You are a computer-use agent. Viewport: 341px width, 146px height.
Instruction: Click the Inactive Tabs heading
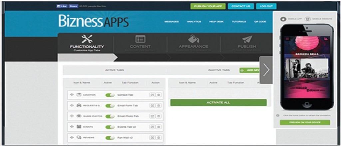[219, 70]
